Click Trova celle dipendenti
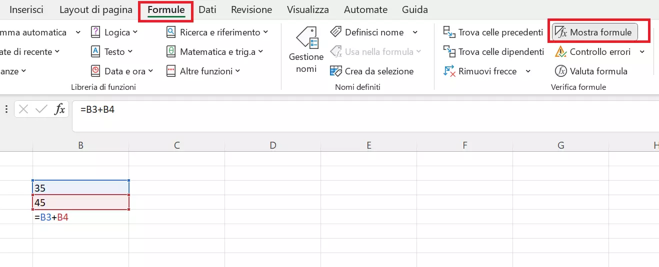Screen dimensions: 659x267 tap(494, 52)
